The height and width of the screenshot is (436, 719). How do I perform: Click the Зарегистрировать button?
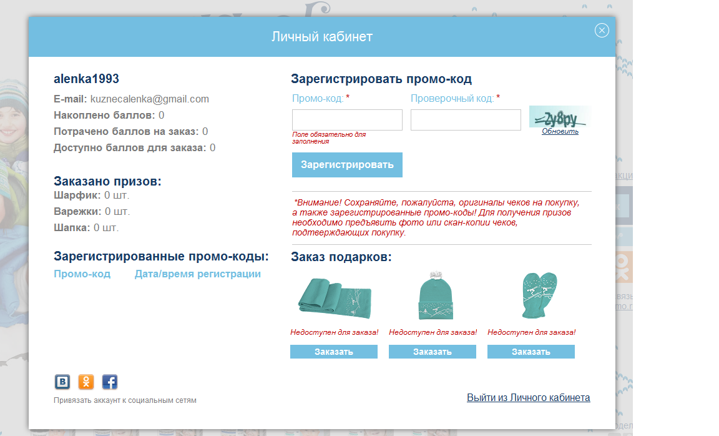tap(347, 165)
